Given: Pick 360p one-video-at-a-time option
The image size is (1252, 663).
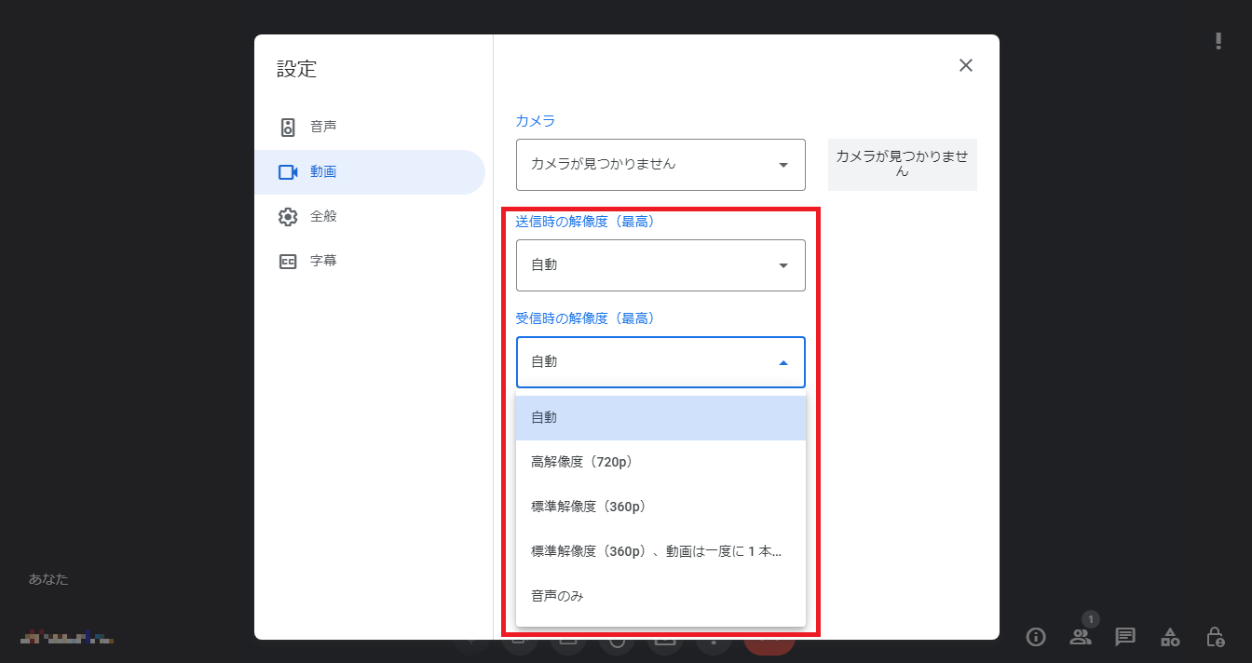Looking at the screenshot, I should [660, 551].
